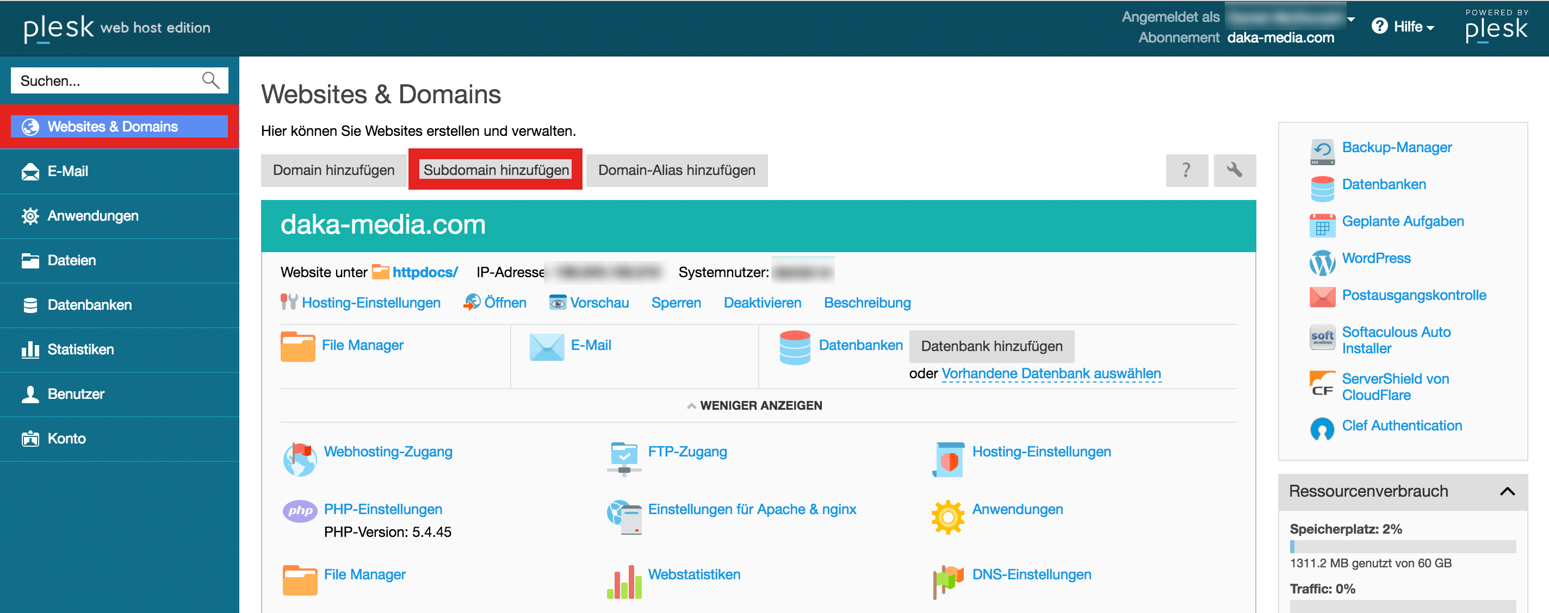Click the Backup-Manager icon
1549x613 pixels.
point(1322,152)
